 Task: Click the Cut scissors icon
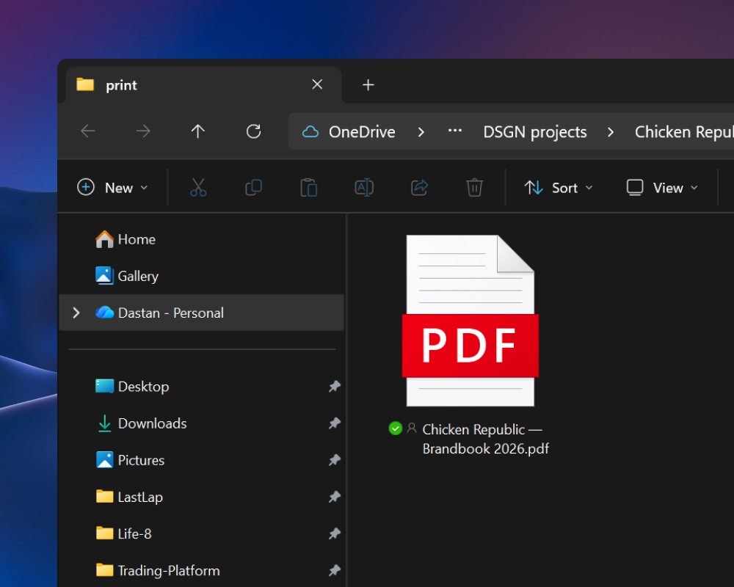point(198,188)
